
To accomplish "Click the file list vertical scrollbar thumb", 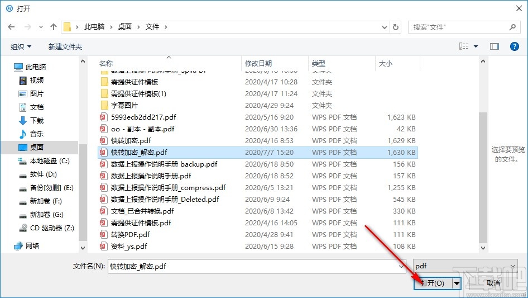I will (x=483, y=178).
